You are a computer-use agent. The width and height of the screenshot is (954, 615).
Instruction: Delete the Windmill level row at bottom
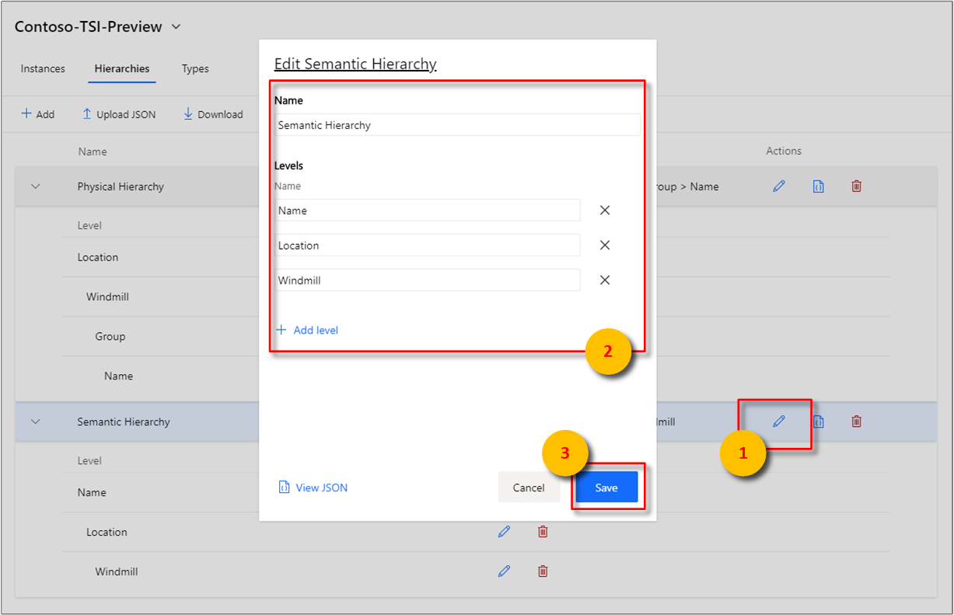(x=543, y=571)
